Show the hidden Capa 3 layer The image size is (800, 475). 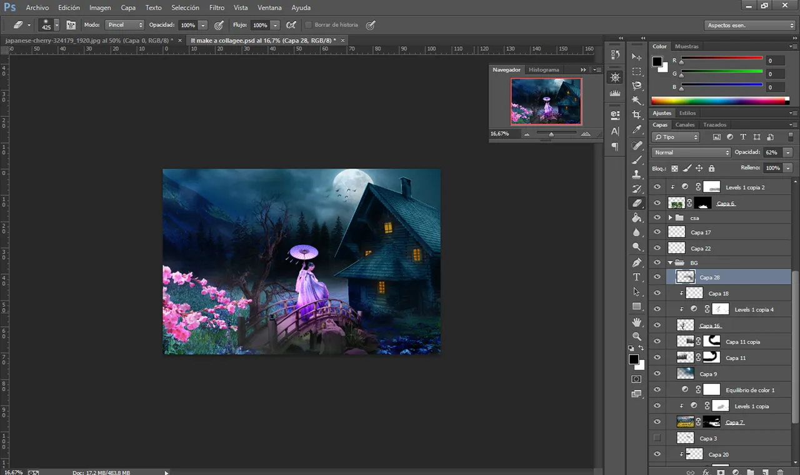click(x=657, y=438)
